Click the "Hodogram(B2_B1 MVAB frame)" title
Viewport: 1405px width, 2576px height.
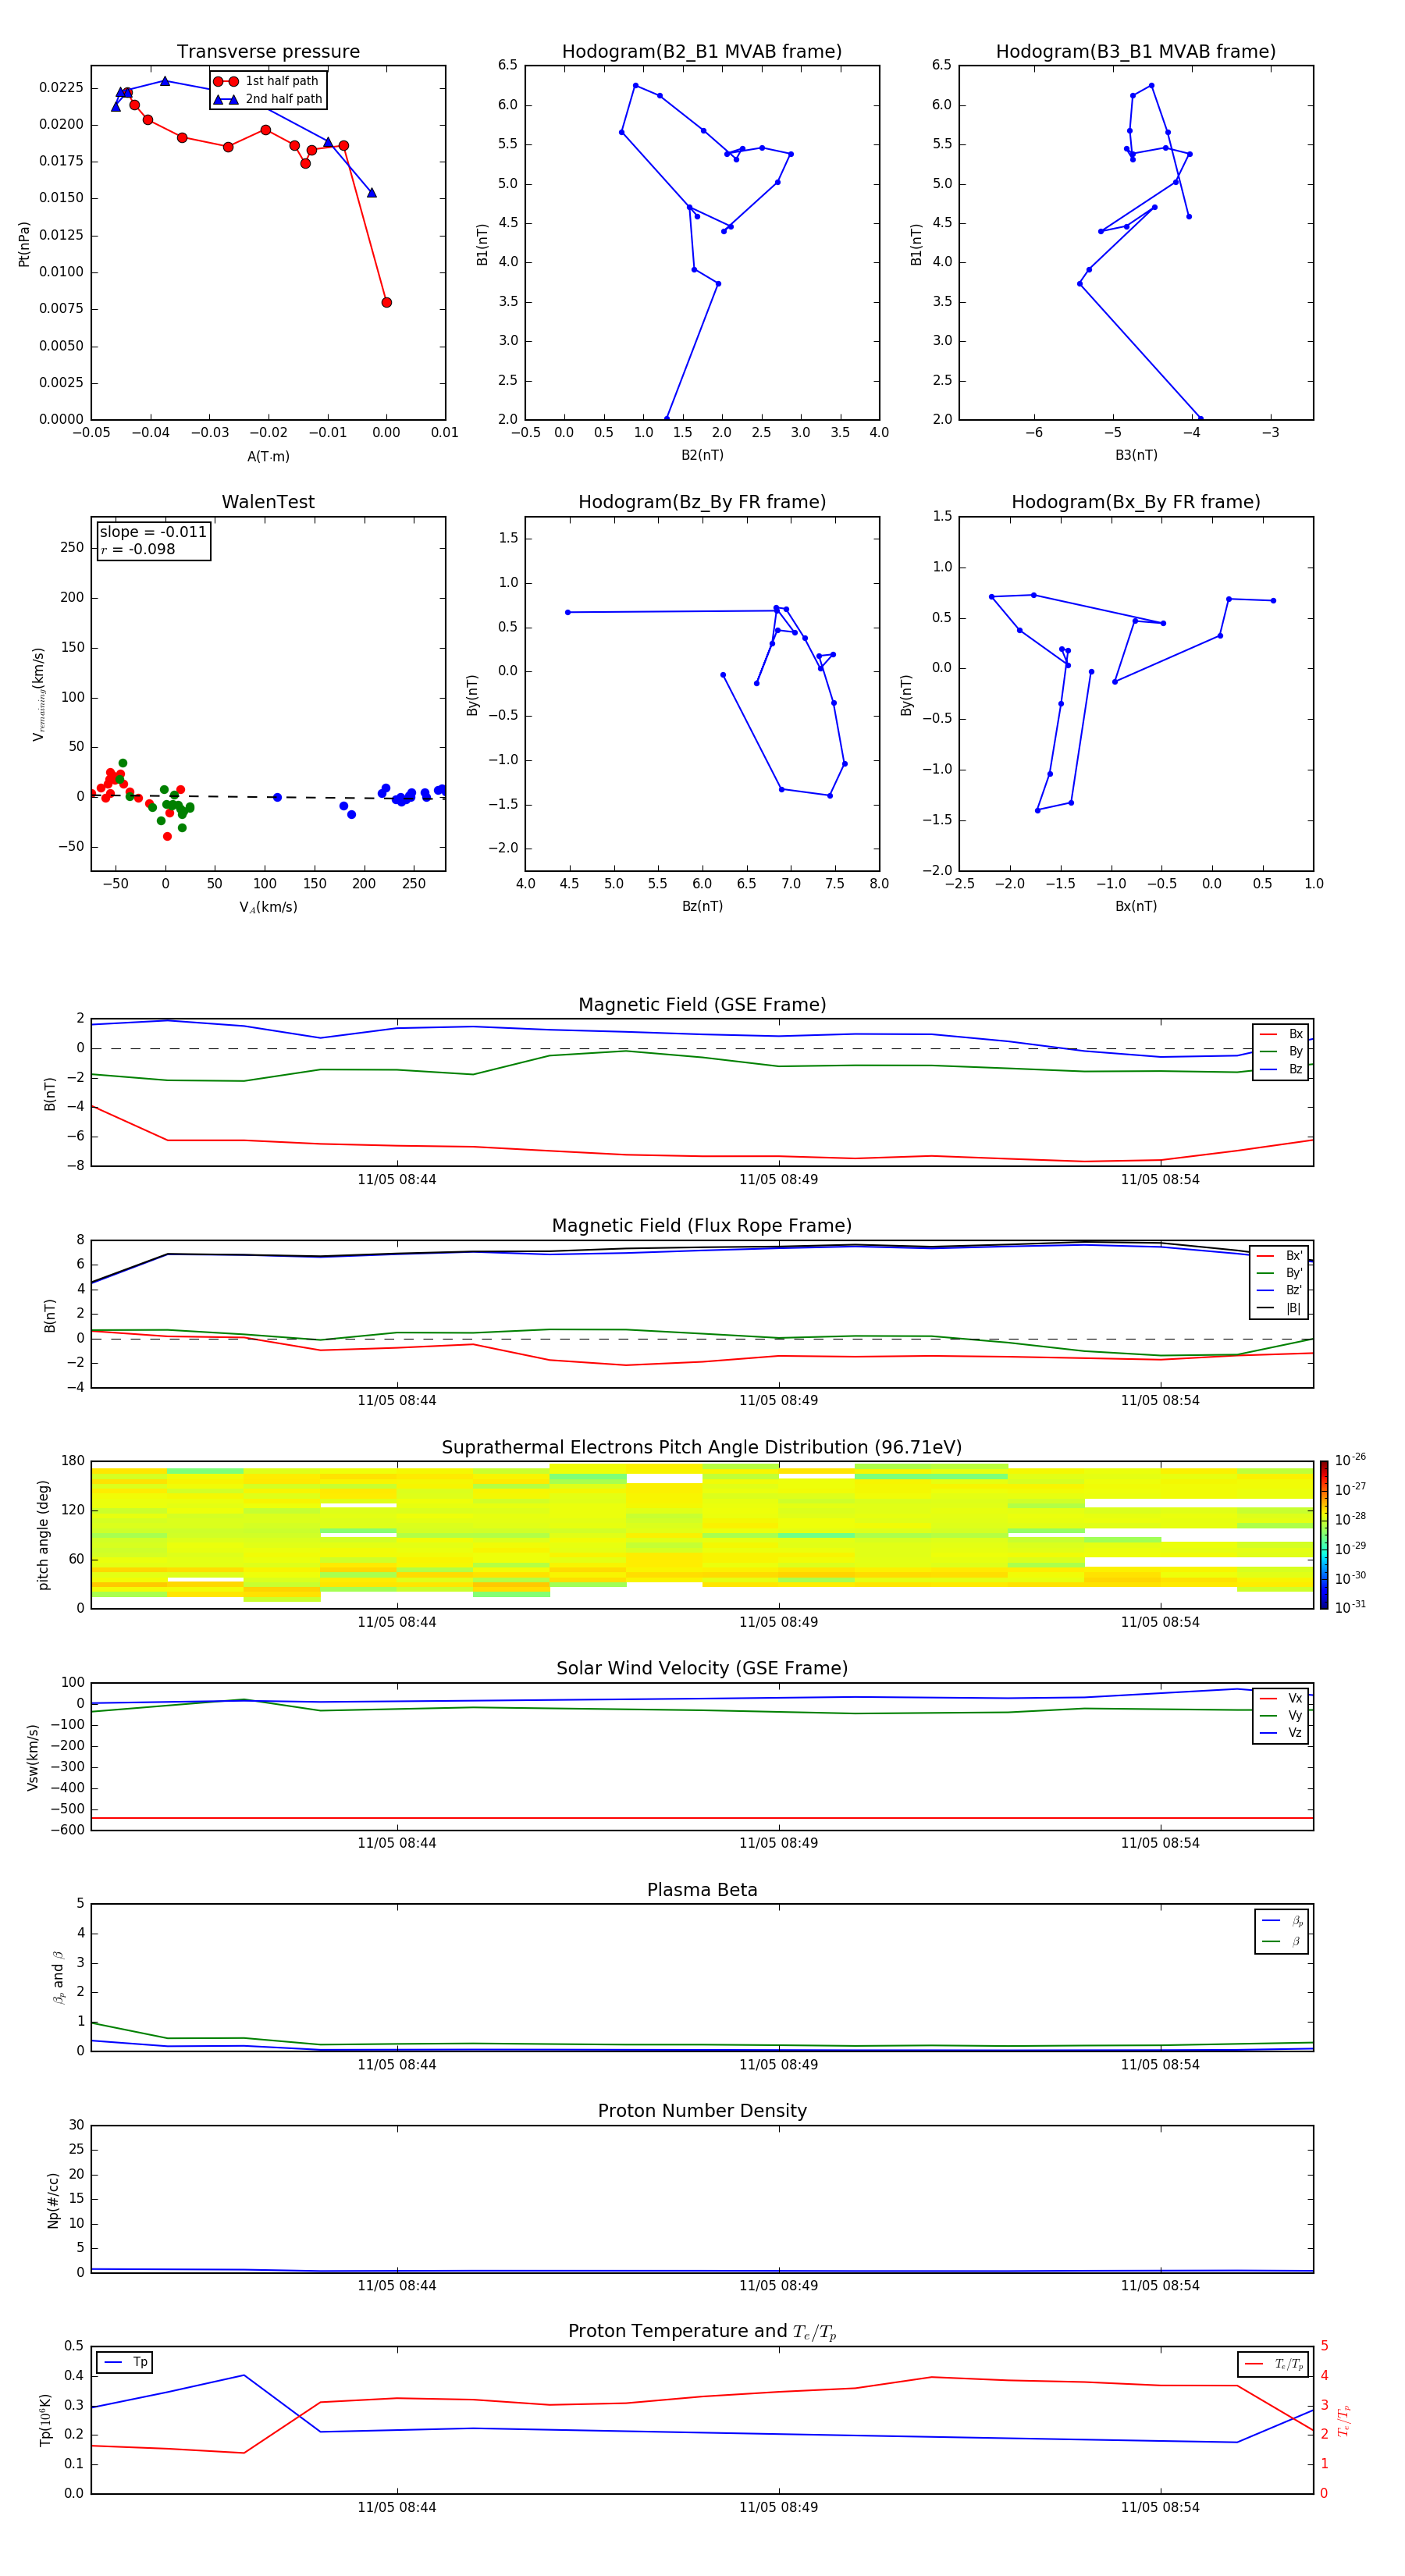click(702, 52)
